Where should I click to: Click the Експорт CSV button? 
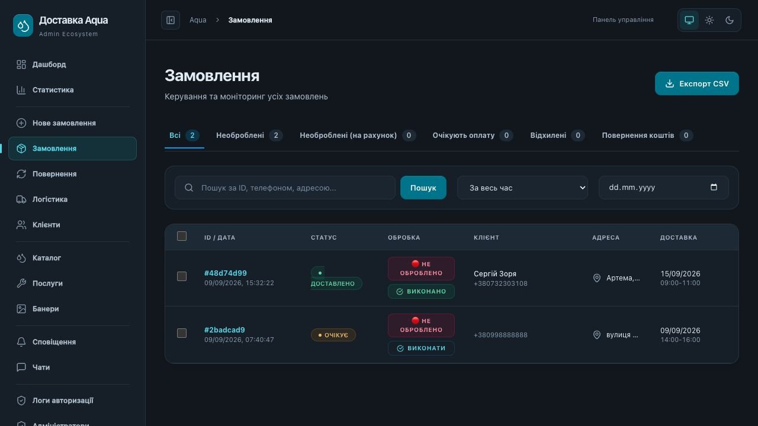coord(697,83)
